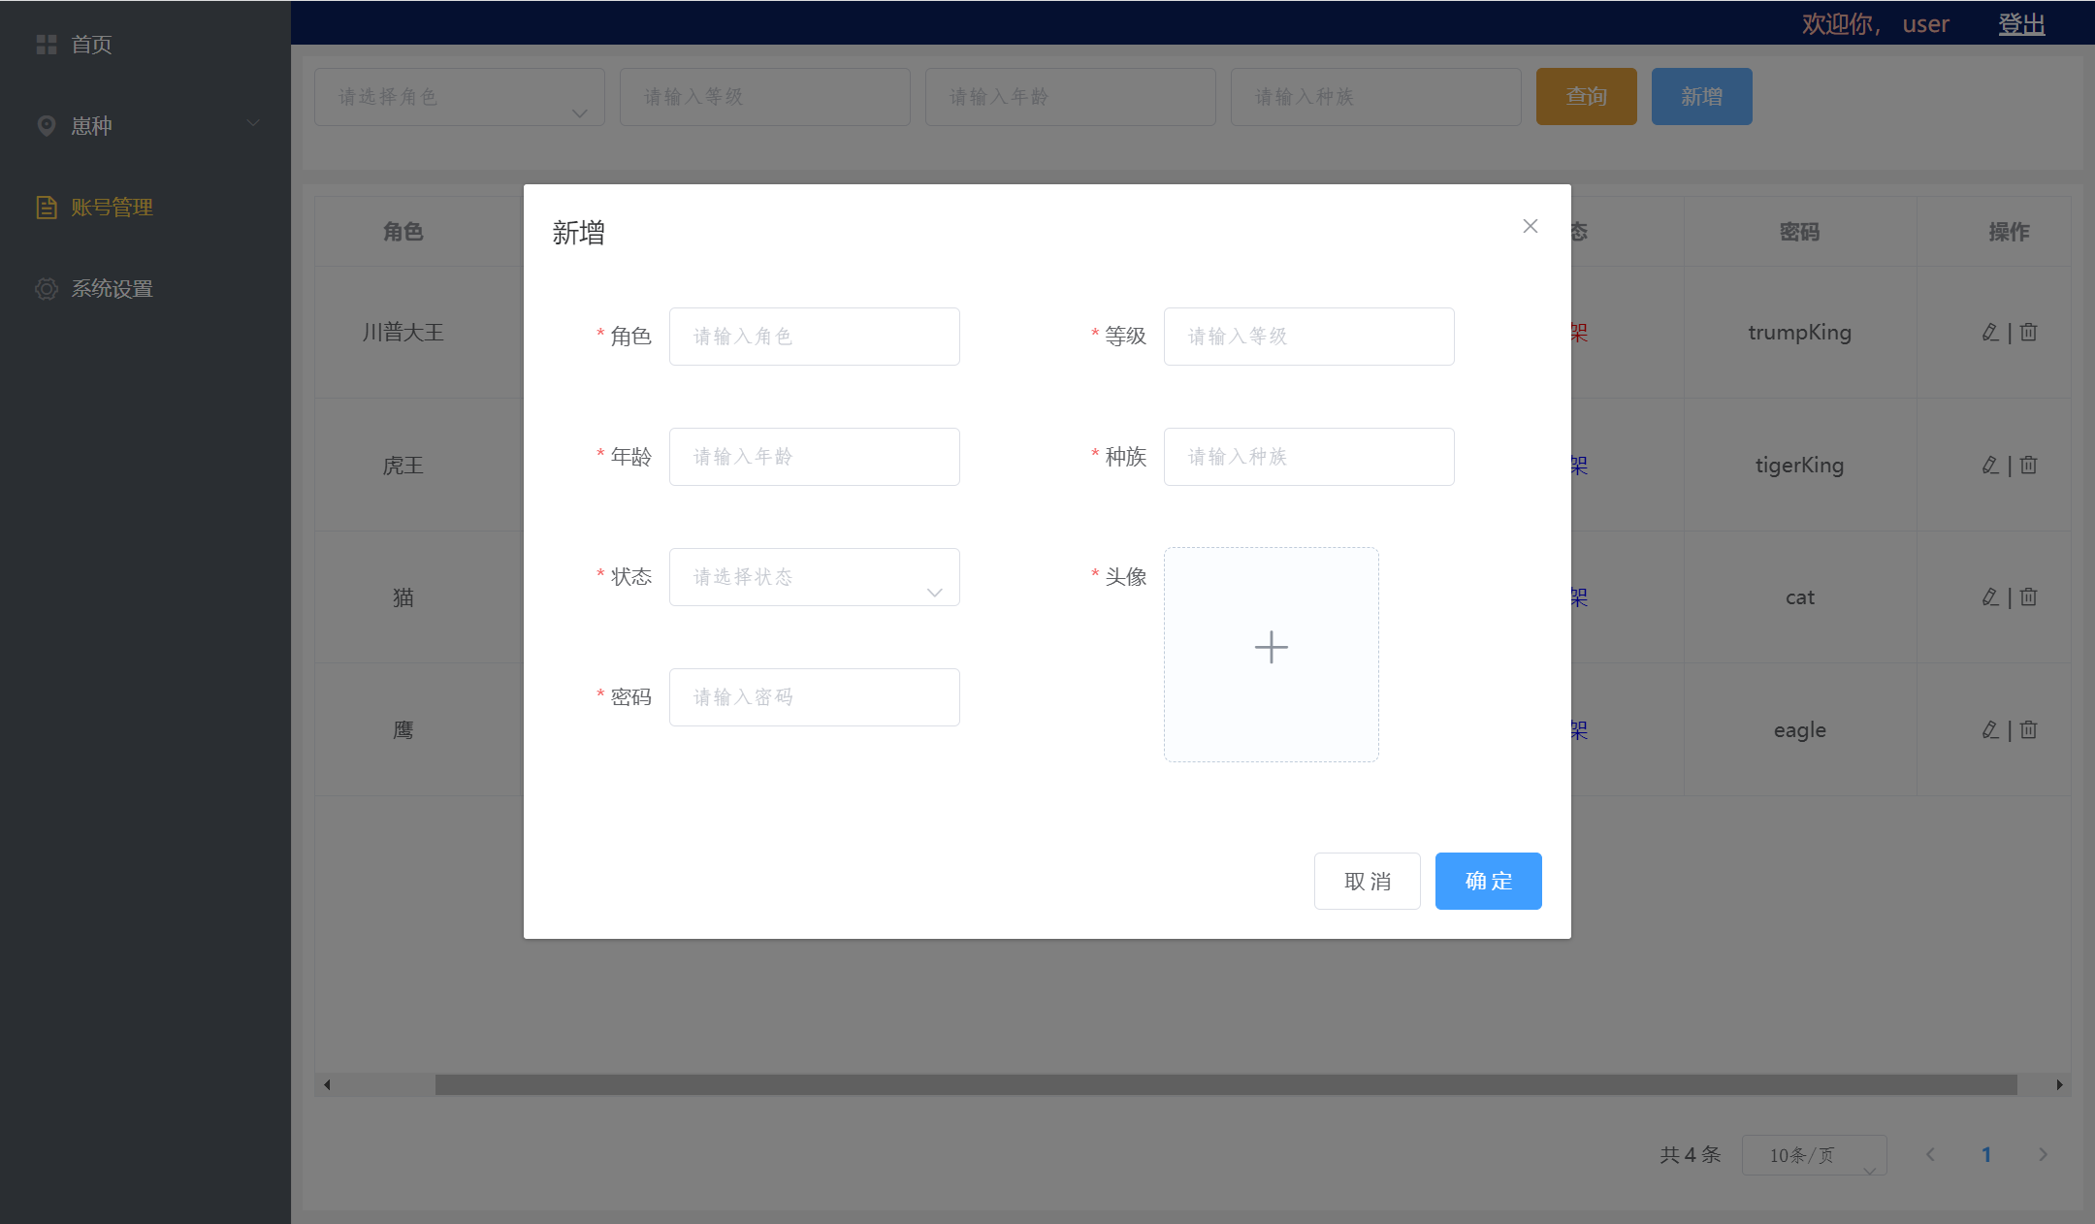Click the home grid icon in sidebar
Viewport: 2095px width, 1224px height.
coord(46,45)
